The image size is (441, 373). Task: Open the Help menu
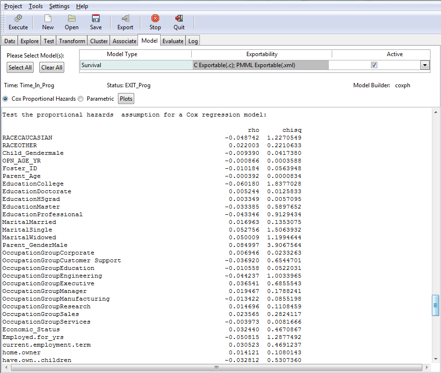click(x=82, y=6)
